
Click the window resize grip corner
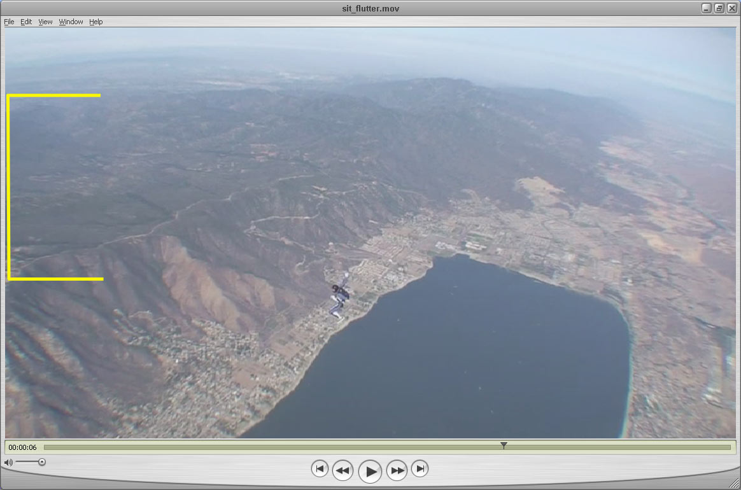[x=735, y=483]
